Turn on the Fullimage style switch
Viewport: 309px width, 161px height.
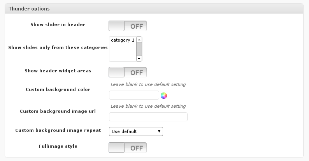128,148
